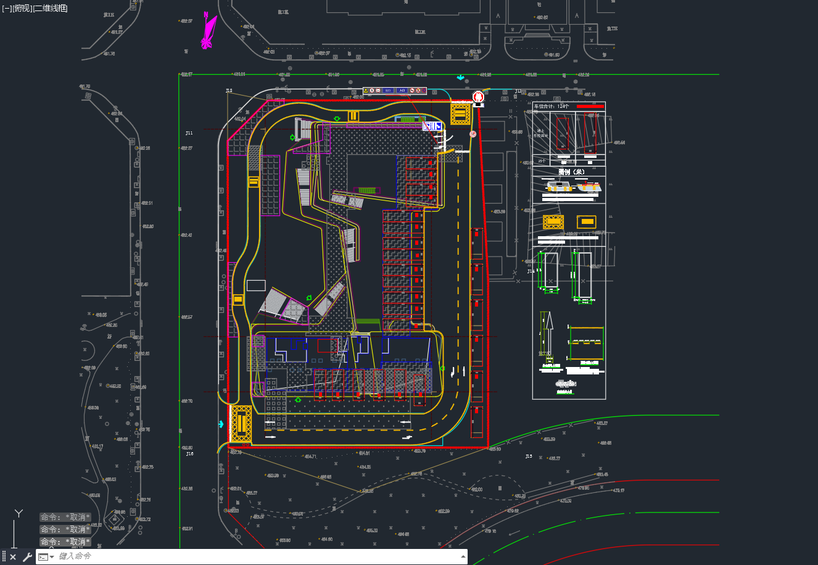
Task: Click the 车位合计: 124个 text
Action: [552, 107]
